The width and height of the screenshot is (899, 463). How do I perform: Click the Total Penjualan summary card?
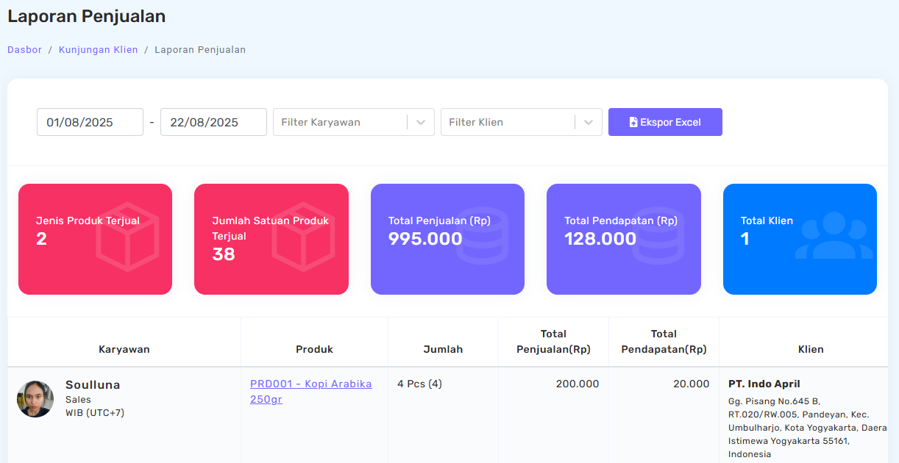(x=447, y=239)
